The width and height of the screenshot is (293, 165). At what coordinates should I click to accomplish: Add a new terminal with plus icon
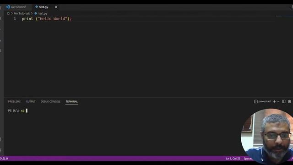(x=274, y=101)
